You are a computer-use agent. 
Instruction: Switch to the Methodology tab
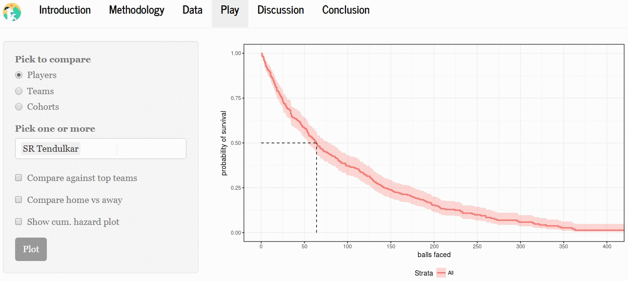(x=137, y=10)
